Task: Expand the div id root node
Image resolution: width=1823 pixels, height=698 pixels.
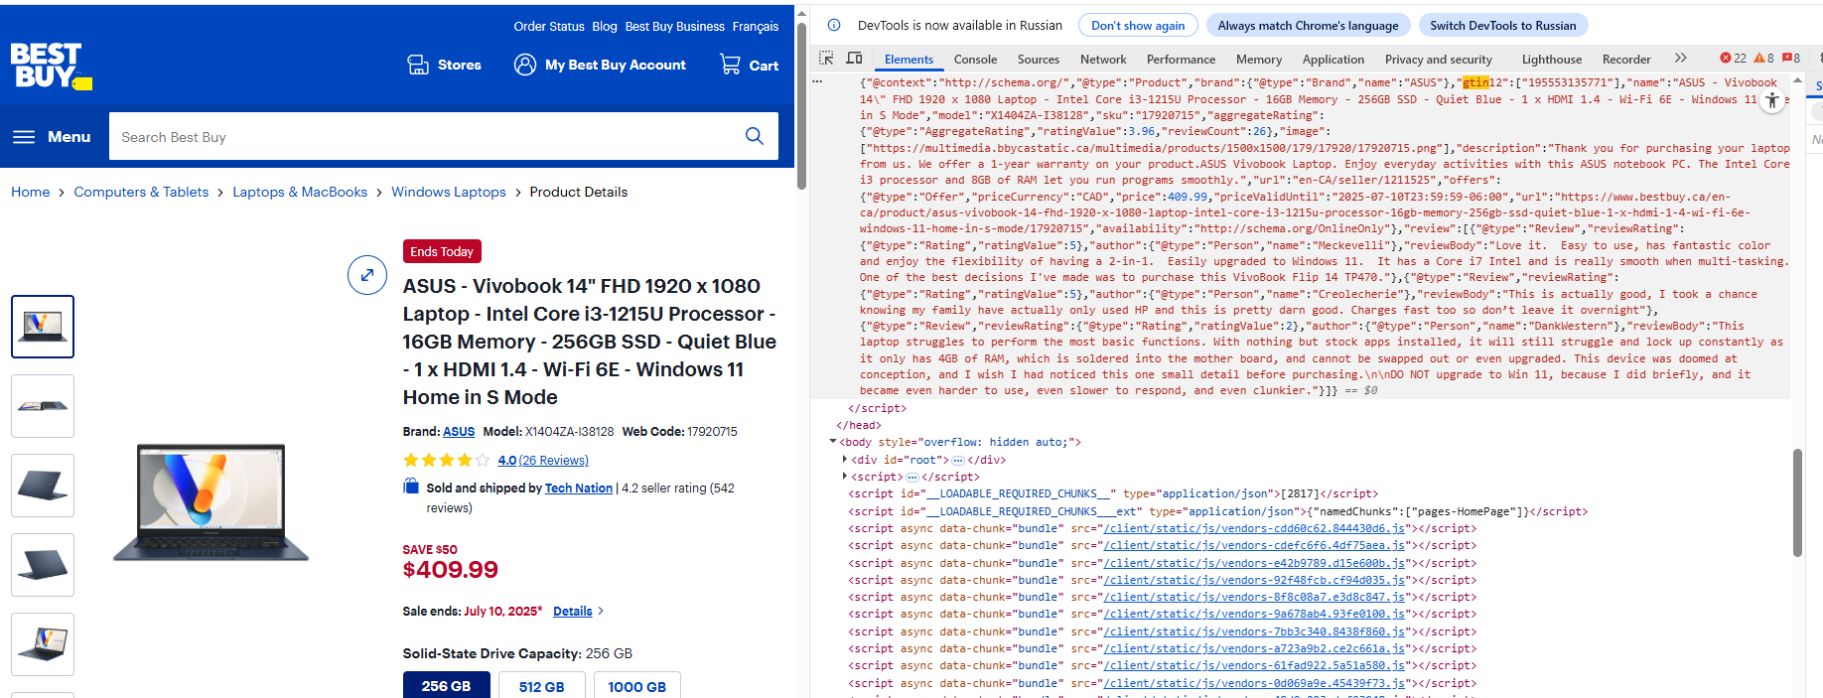Action: pos(845,460)
